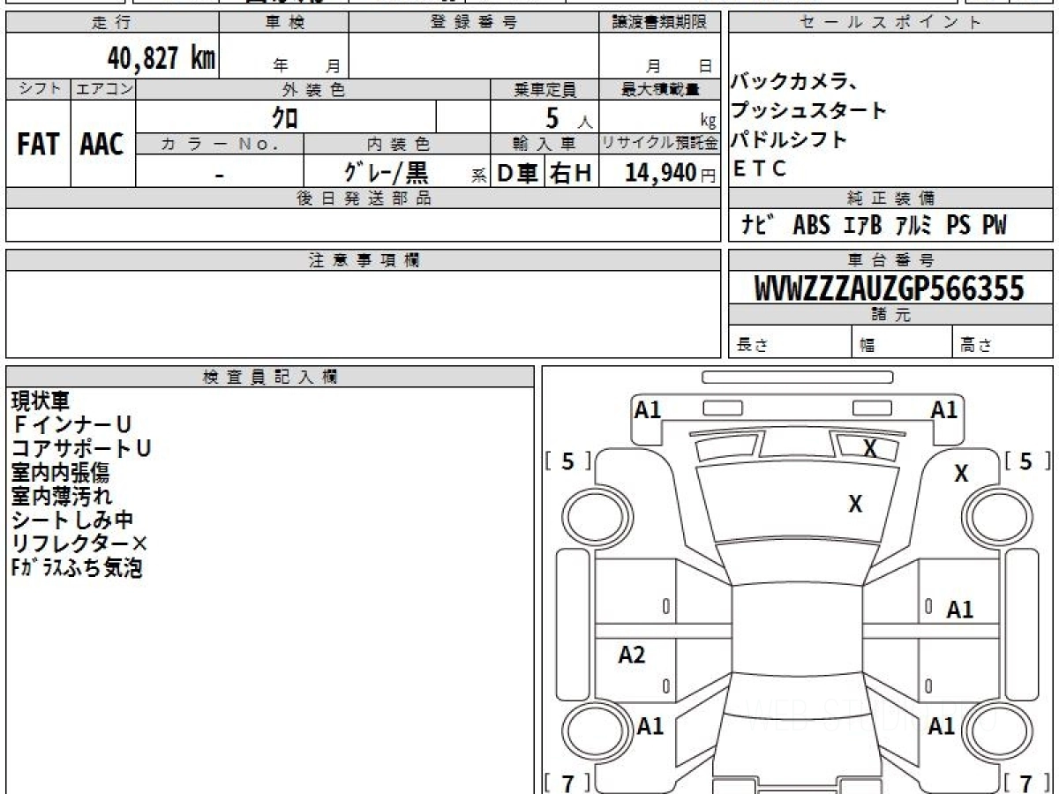
Task: Select the AAC air conditioner value
Action: click(102, 144)
